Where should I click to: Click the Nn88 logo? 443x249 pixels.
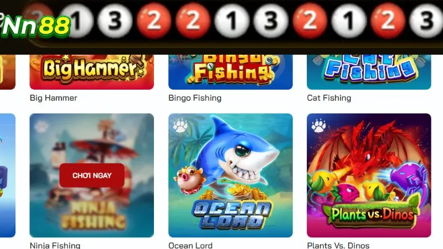click(x=35, y=26)
